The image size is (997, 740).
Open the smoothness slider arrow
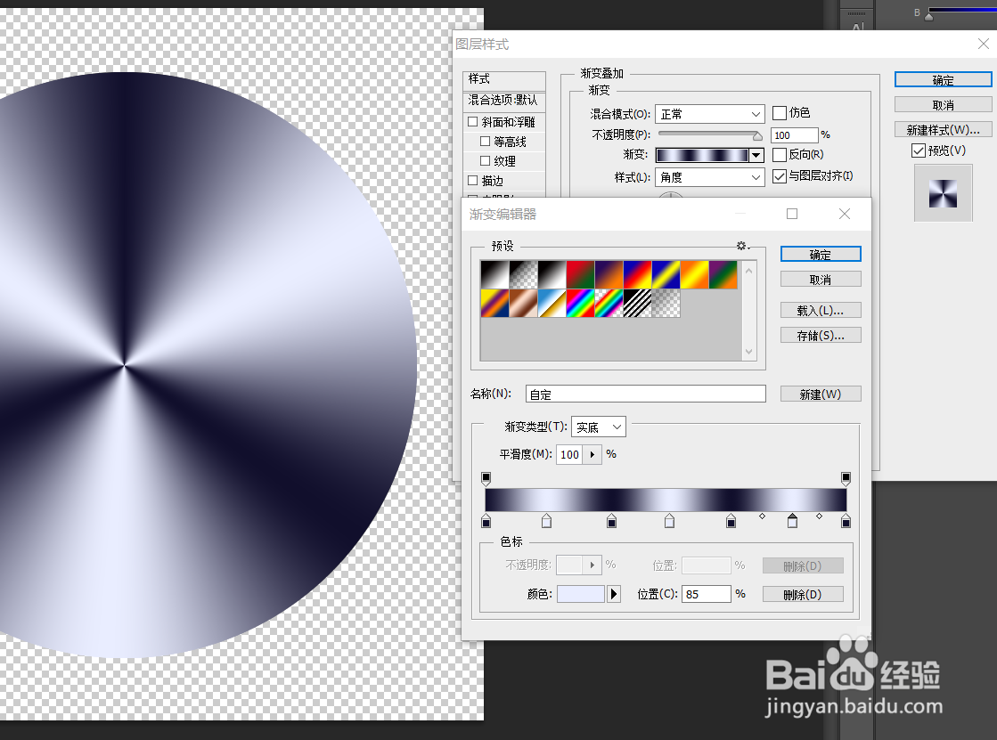[x=592, y=454]
